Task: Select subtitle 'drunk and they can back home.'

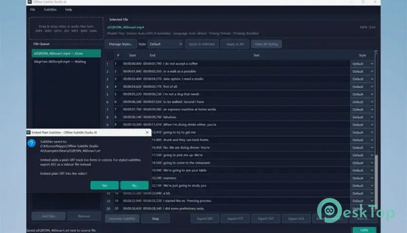Action: click(x=186, y=140)
